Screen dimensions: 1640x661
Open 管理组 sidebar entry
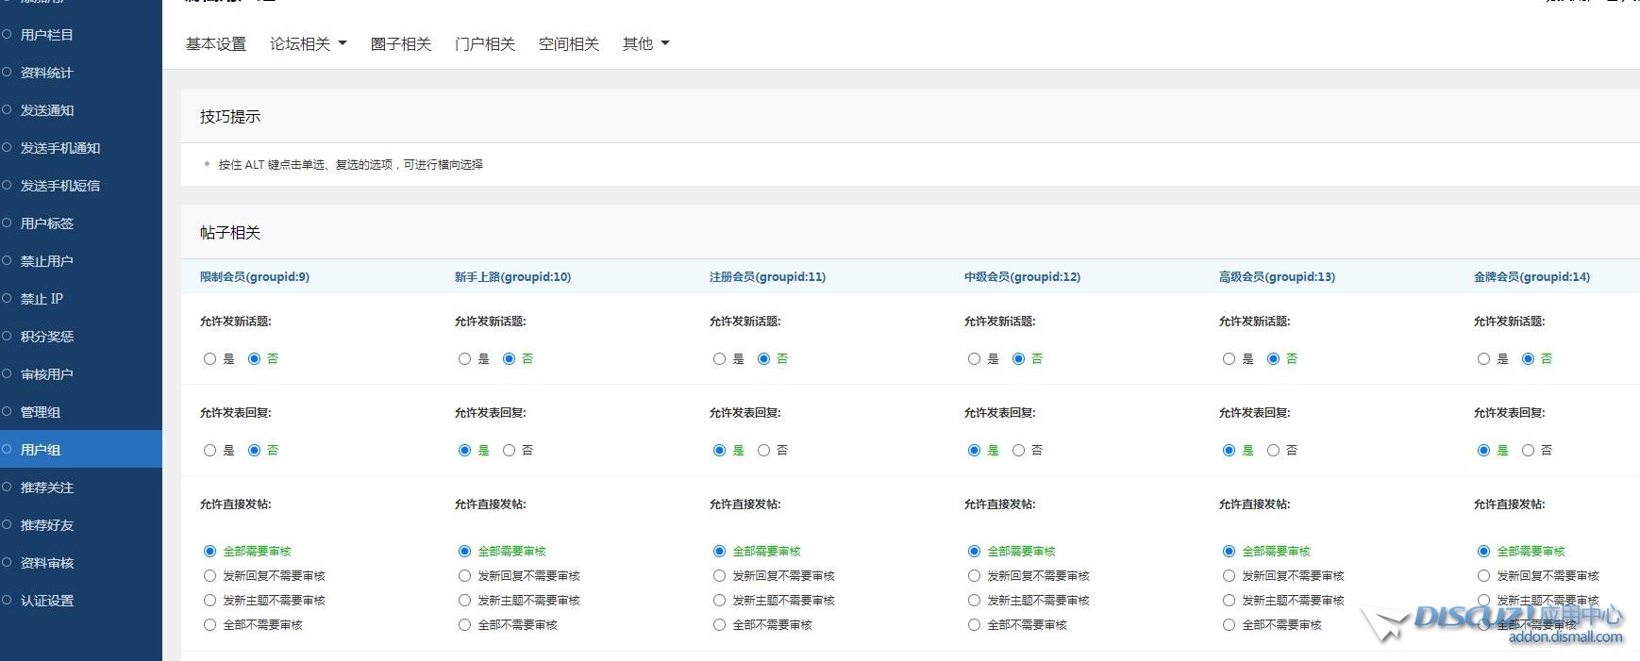(x=41, y=412)
